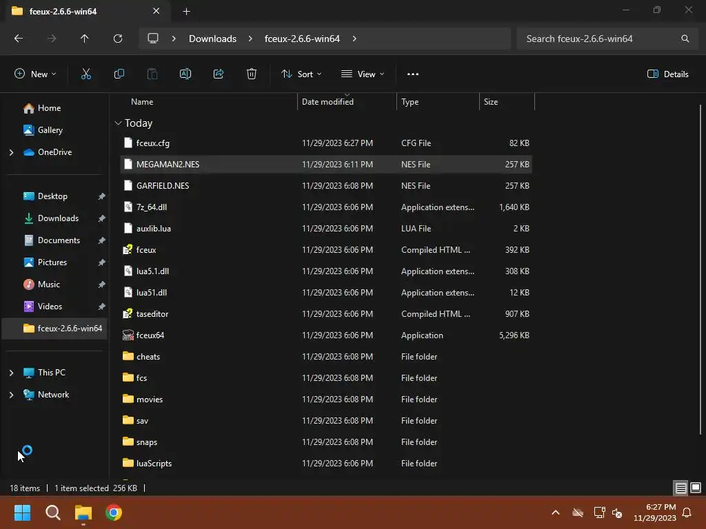The width and height of the screenshot is (706, 529).
Task: Select the taseditor compiled HTML file
Action: click(152, 314)
